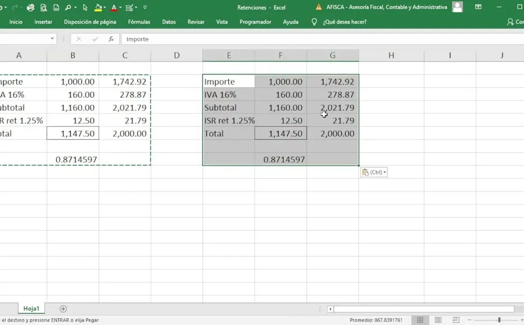
Task: Open Customize Quick Access Toolbar menu
Action: [x=145, y=7]
